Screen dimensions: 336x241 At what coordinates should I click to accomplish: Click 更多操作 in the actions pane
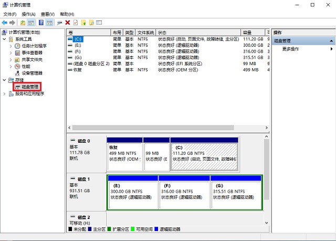tap(290, 49)
